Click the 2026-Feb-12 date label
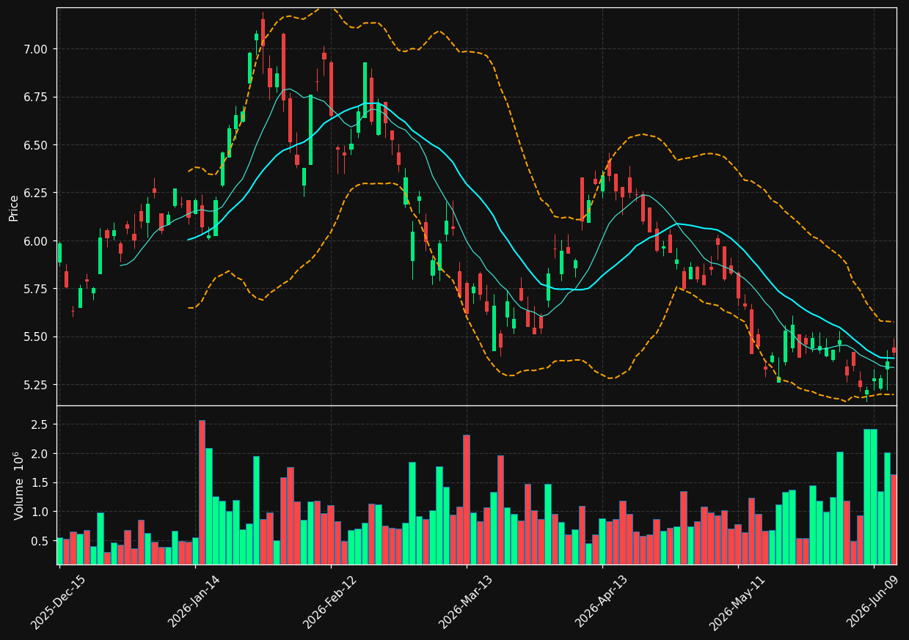909x640 pixels. pos(329,602)
